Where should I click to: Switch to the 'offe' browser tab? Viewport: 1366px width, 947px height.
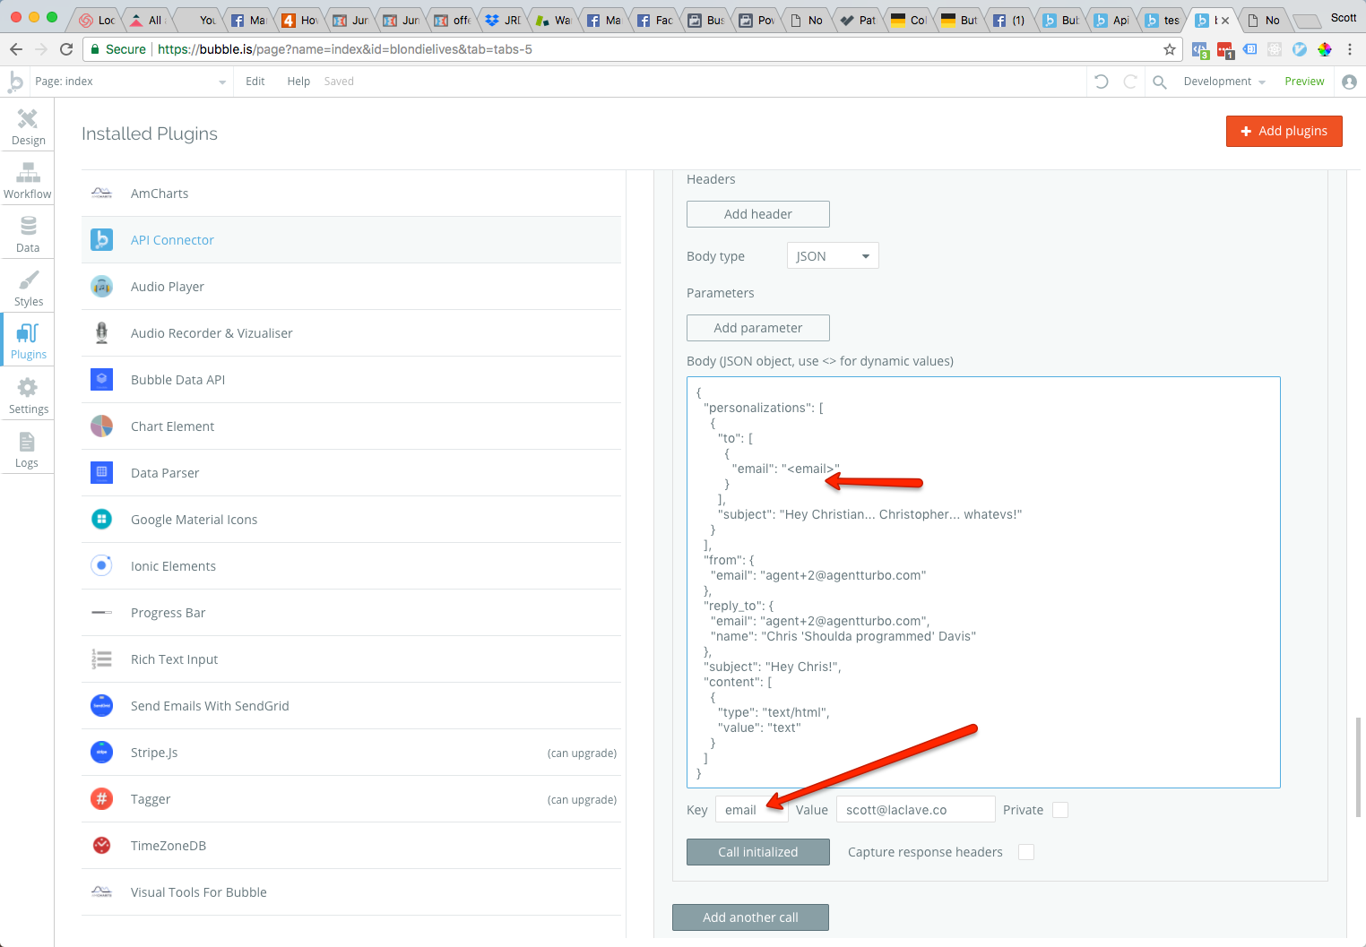[x=453, y=20]
